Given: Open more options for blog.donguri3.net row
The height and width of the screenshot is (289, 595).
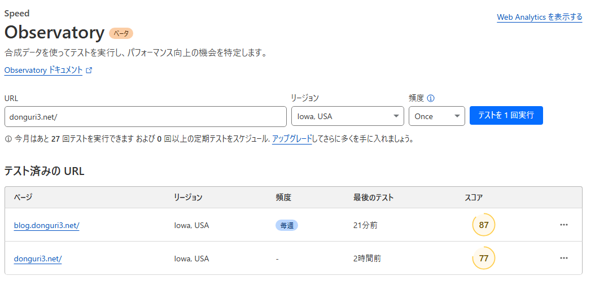Looking at the screenshot, I should pyautogui.click(x=564, y=225).
